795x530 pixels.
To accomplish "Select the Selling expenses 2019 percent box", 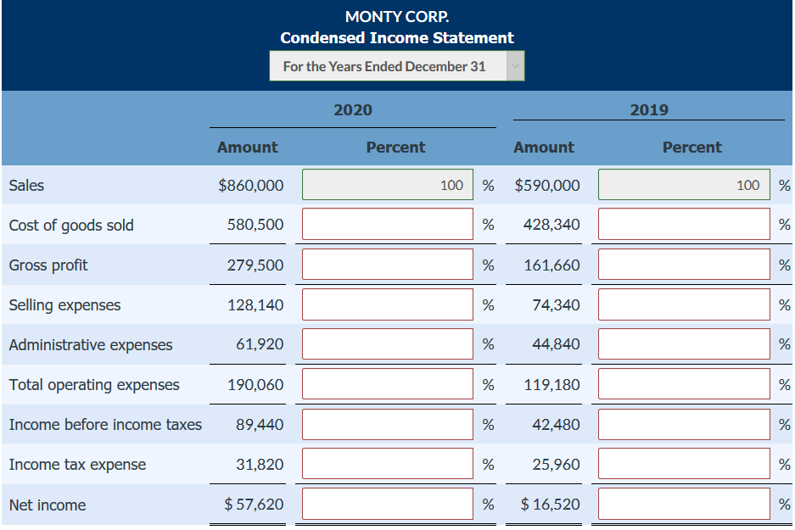I will tap(684, 304).
